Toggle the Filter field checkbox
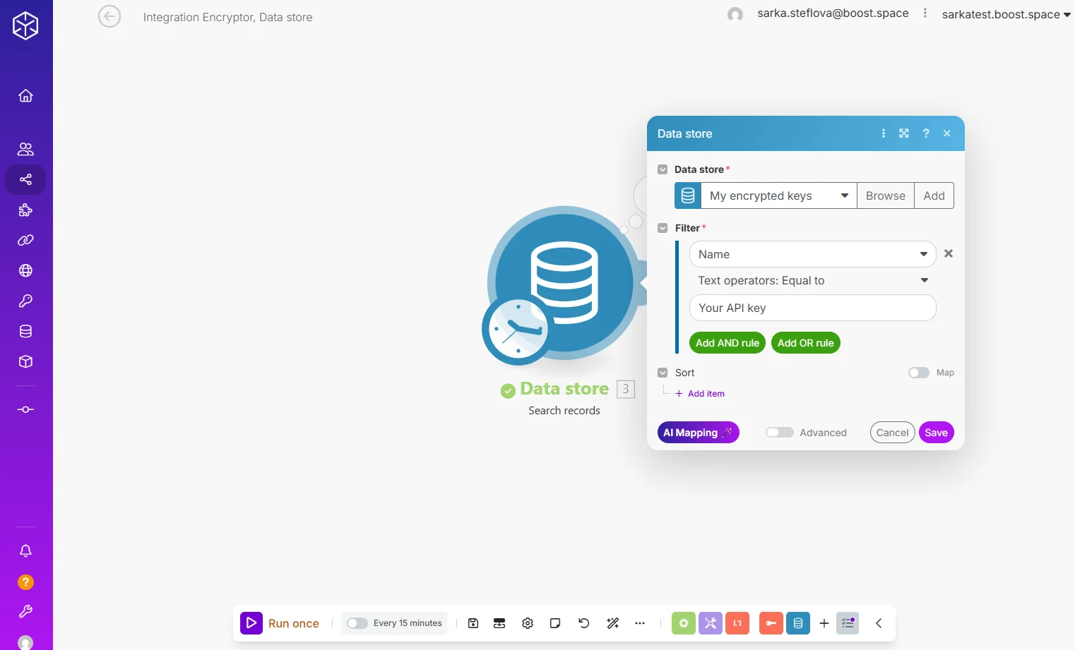Viewport: 1075px width, 650px height. click(x=663, y=228)
